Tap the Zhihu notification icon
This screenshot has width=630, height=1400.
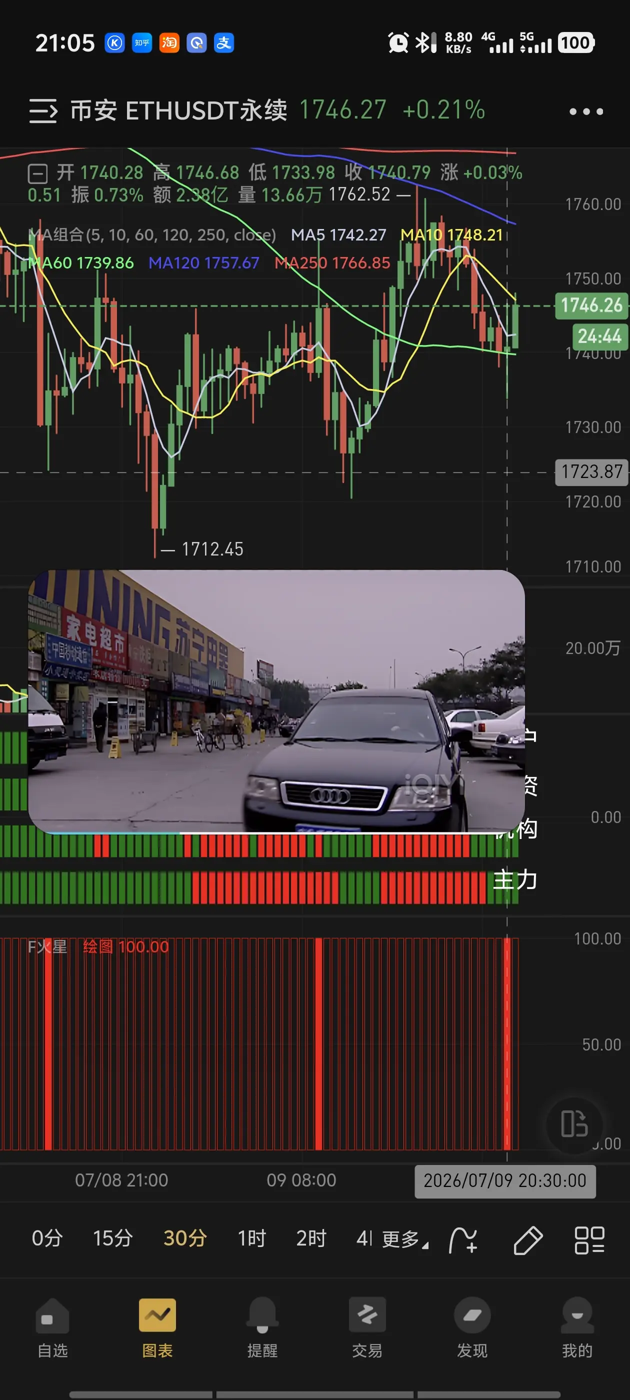tap(142, 42)
